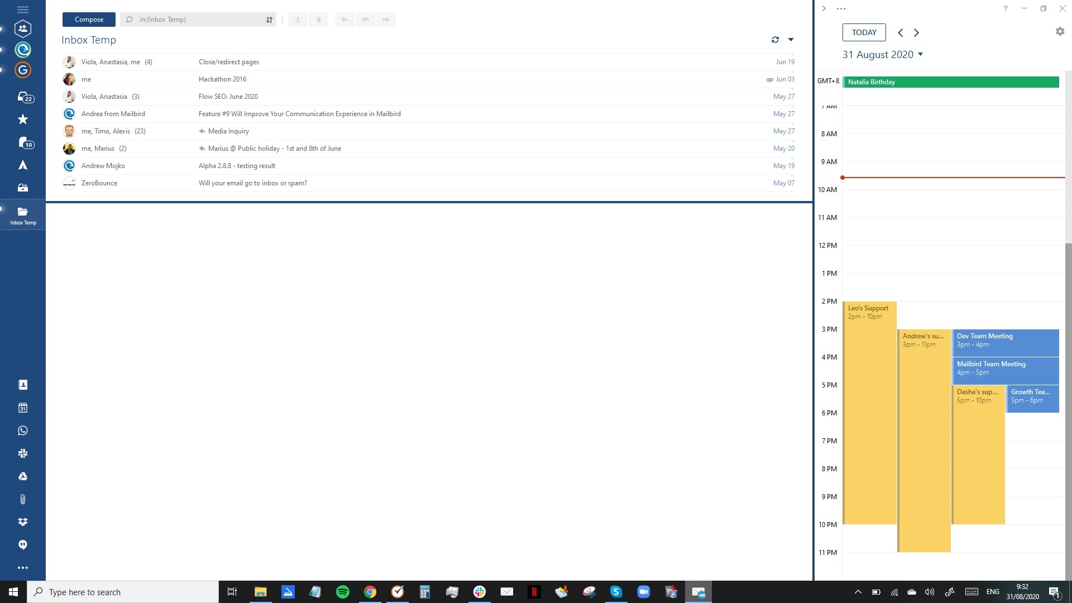Screen dimensions: 1072x603
Task: Open the Flow SEO: June 2020 email
Action: [428, 97]
